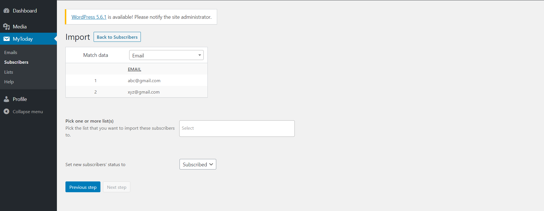544x211 pixels.
Task: Open the list Select field
Action: [x=237, y=129]
